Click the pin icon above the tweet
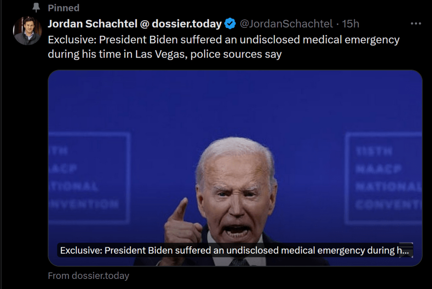The image size is (432, 289). pyautogui.click(x=36, y=8)
